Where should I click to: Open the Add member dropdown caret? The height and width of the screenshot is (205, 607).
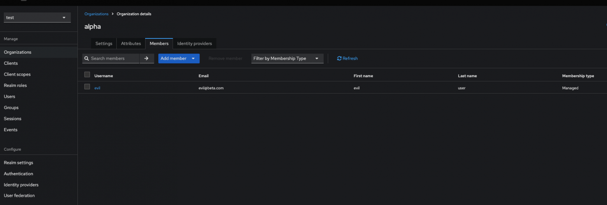pyautogui.click(x=193, y=58)
